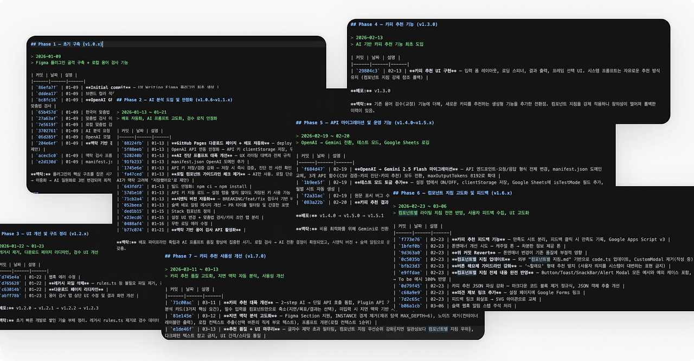Select commit hash "e9ffdae"
The width and height of the screenshot is (694, 361).
click(410, 273)
